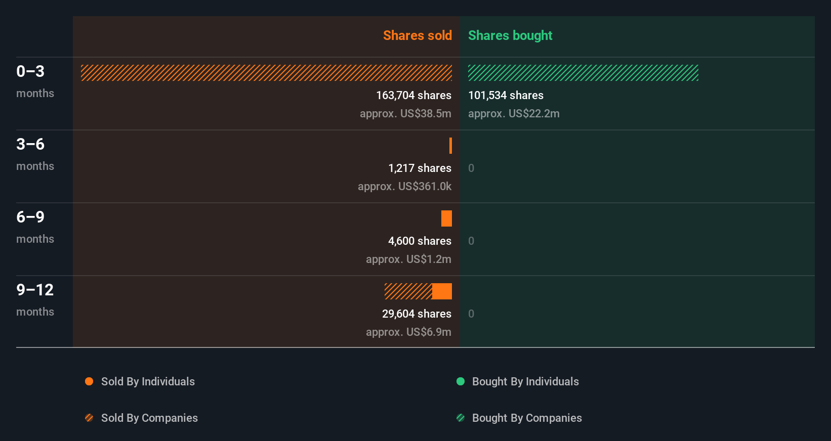Click the 3–6 months row label
Viewport: 831px width, 441px height.
click(x=35, y=154)
